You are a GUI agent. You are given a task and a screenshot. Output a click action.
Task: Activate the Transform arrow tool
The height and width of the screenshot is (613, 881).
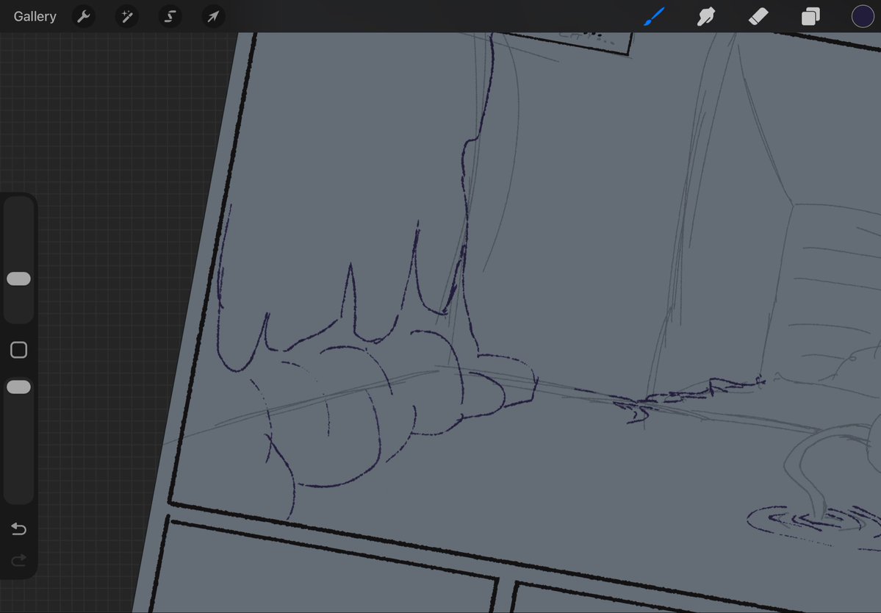click(x=213, y=16)
